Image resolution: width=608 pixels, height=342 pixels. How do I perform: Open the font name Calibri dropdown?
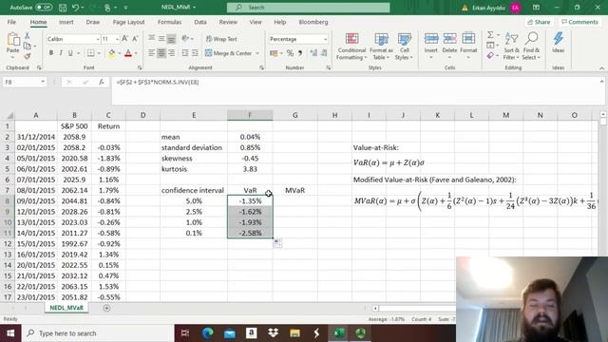[98, 39]
